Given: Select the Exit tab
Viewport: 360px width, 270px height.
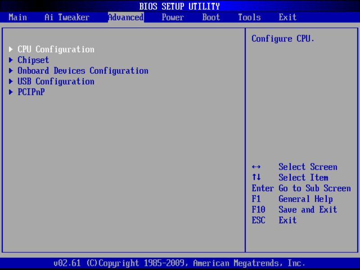Looking at the screenshot, I should pyautogui.click(x=287, y=17).
